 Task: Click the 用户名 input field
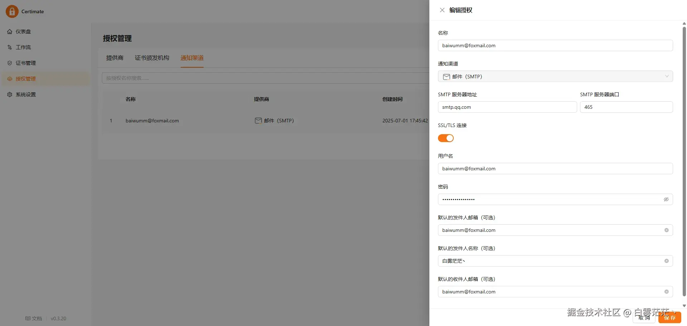(x=555, y=169)
